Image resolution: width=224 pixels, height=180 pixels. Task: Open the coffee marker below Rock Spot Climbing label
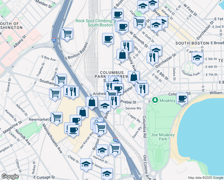(108, 39)
